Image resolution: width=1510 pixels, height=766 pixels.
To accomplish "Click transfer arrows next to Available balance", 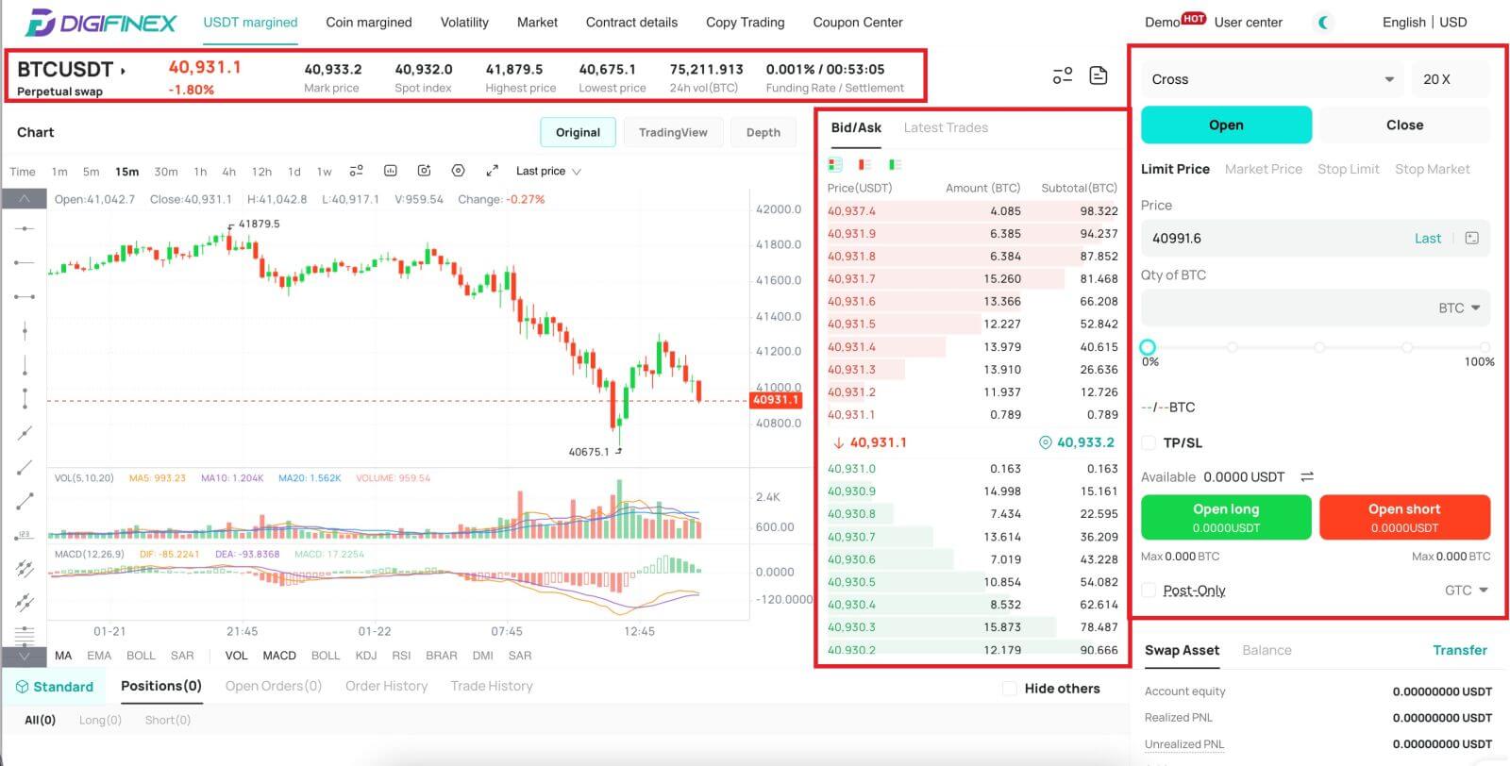I will click(1307, 476).
